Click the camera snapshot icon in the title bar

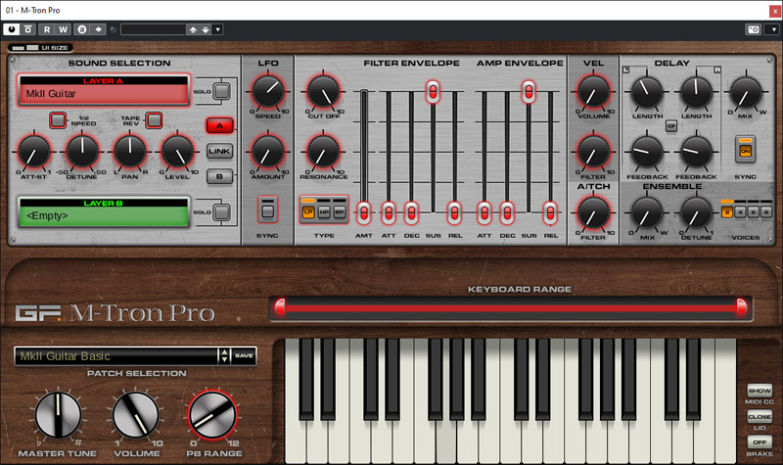point(754,29)
